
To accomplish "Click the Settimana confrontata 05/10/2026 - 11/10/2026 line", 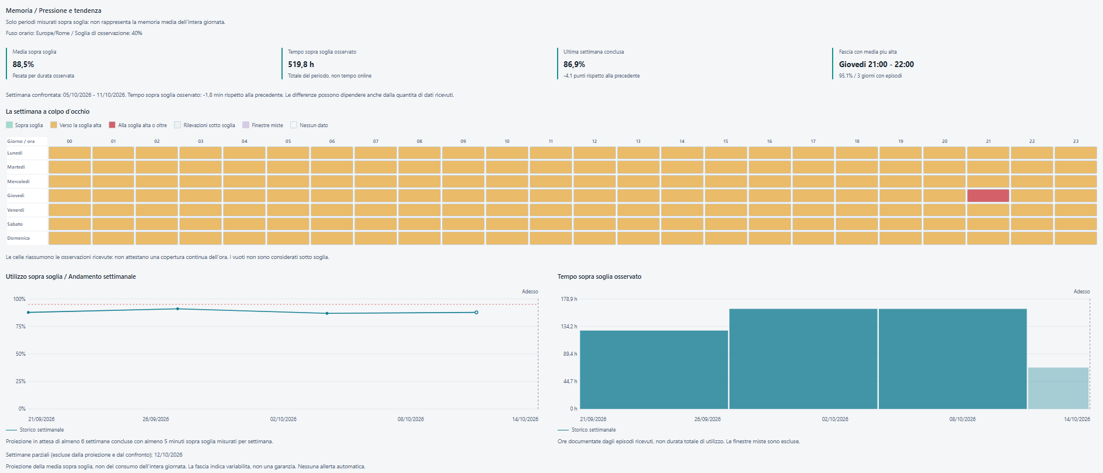I will coord(229,95).
